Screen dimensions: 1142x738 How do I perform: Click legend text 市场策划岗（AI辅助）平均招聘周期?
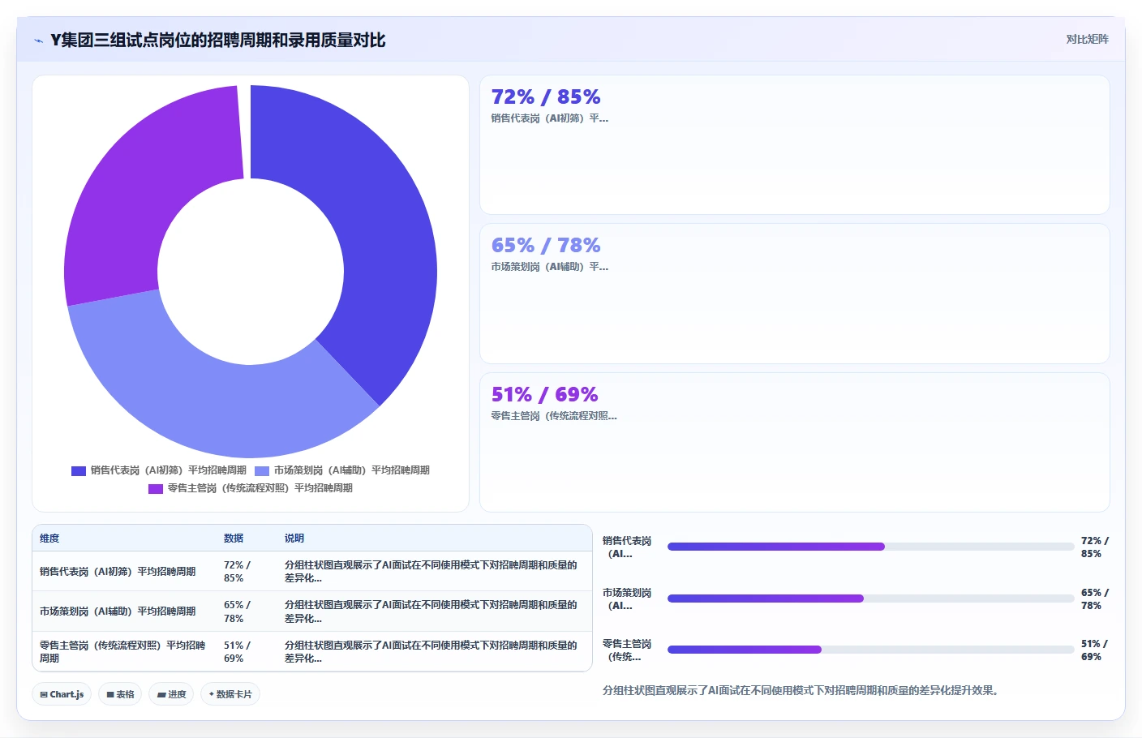click(352, 470)
